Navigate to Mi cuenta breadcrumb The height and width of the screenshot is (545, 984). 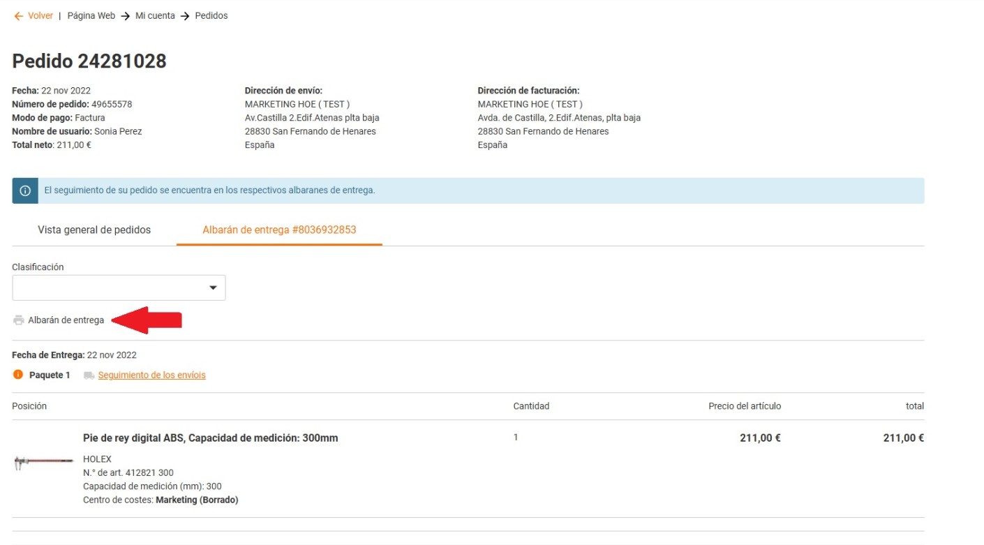tap(155, 16)
